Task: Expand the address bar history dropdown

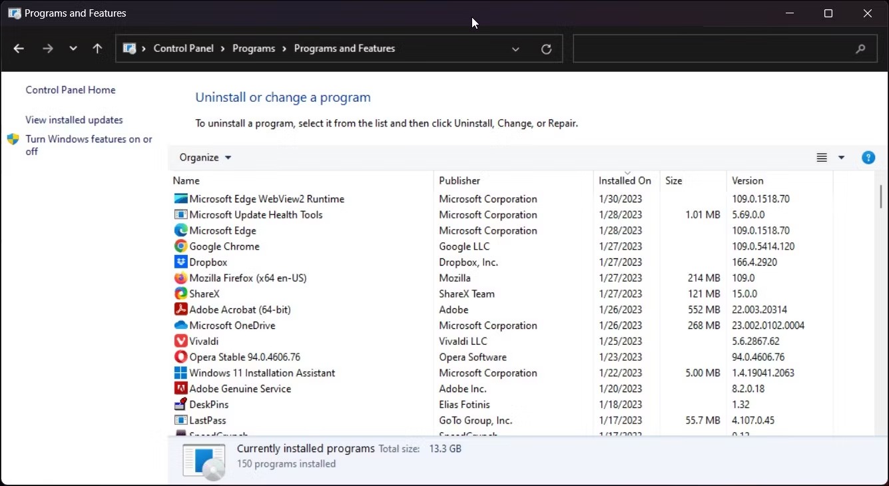Action: [x=515, y=49]
